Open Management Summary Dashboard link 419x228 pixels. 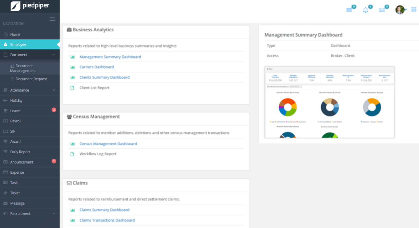click(x=110, y=57)
